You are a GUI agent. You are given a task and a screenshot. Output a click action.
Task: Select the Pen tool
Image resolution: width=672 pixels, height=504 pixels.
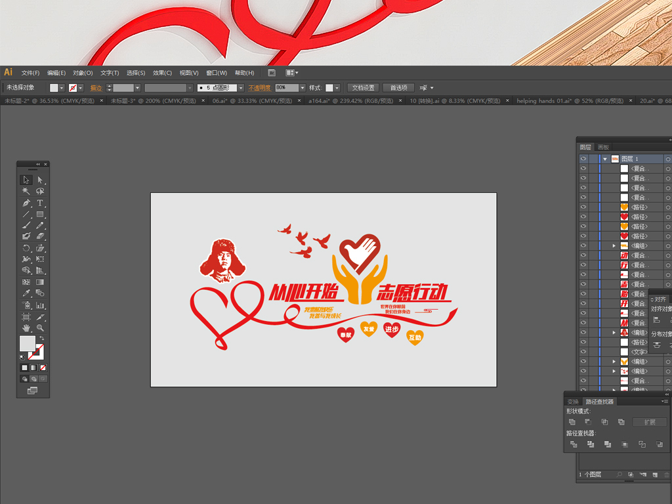click(26, 203)
